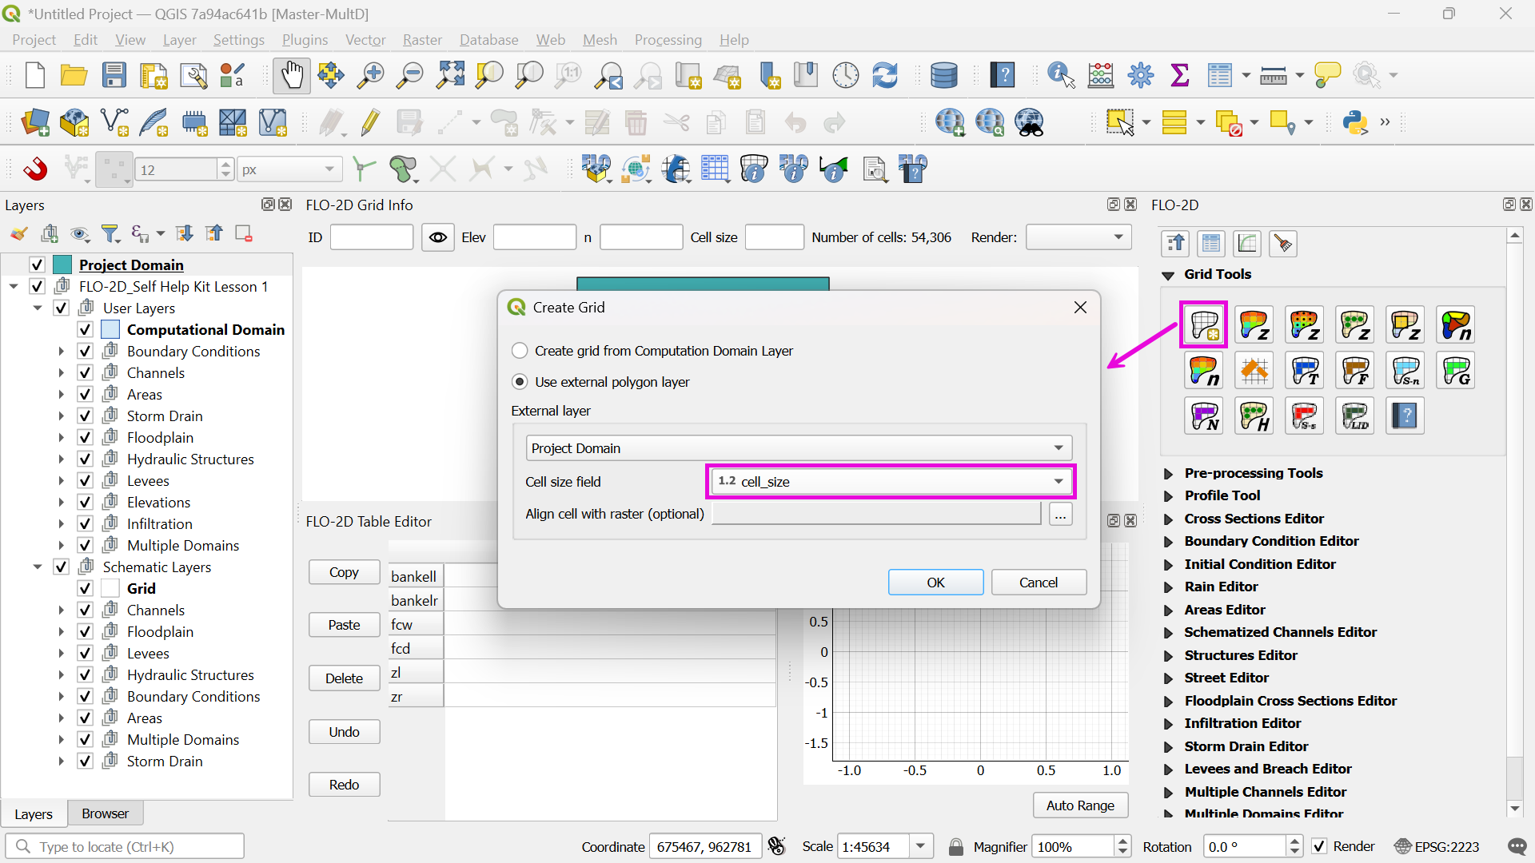Open the Processing menu
The height and width of the screenshot is (863, 1535).
[x=668, y=40]
